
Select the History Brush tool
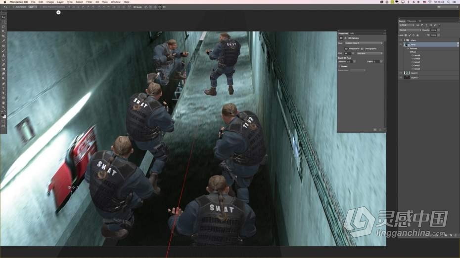pos(3,60)
